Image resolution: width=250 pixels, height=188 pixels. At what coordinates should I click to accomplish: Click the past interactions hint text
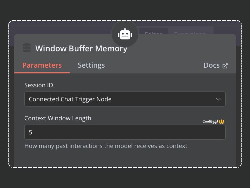pyautogui.click(x=106, y=146)
